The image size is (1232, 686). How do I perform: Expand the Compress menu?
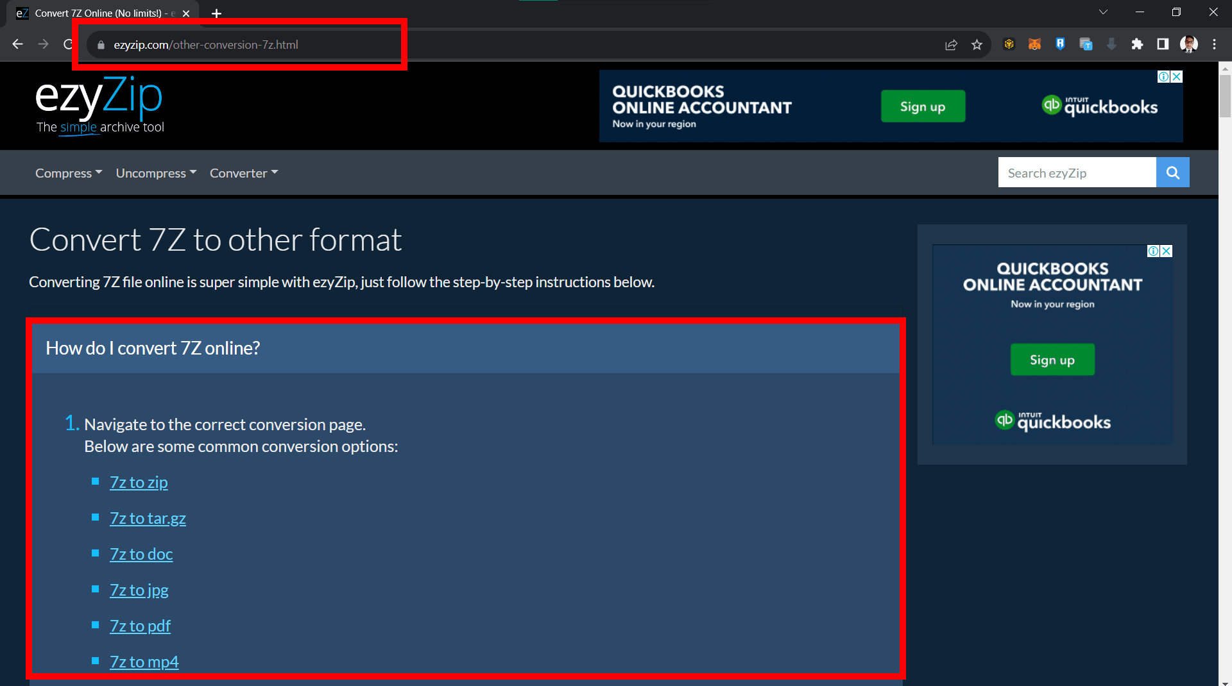pyautogui.click(x=68, y=172)
